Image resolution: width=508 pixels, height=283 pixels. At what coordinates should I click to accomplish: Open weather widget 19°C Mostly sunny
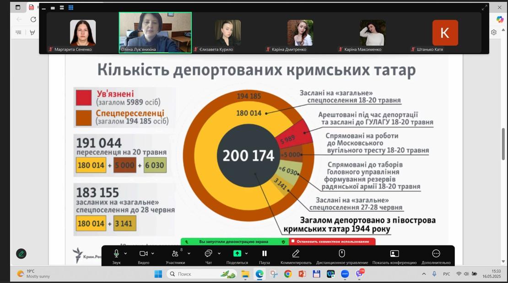(x=34, y=274)
